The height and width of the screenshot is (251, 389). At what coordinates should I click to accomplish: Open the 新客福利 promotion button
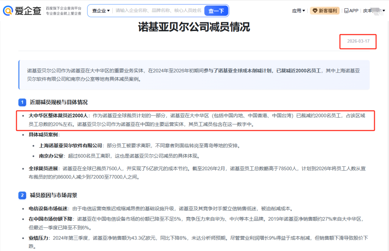325,11
